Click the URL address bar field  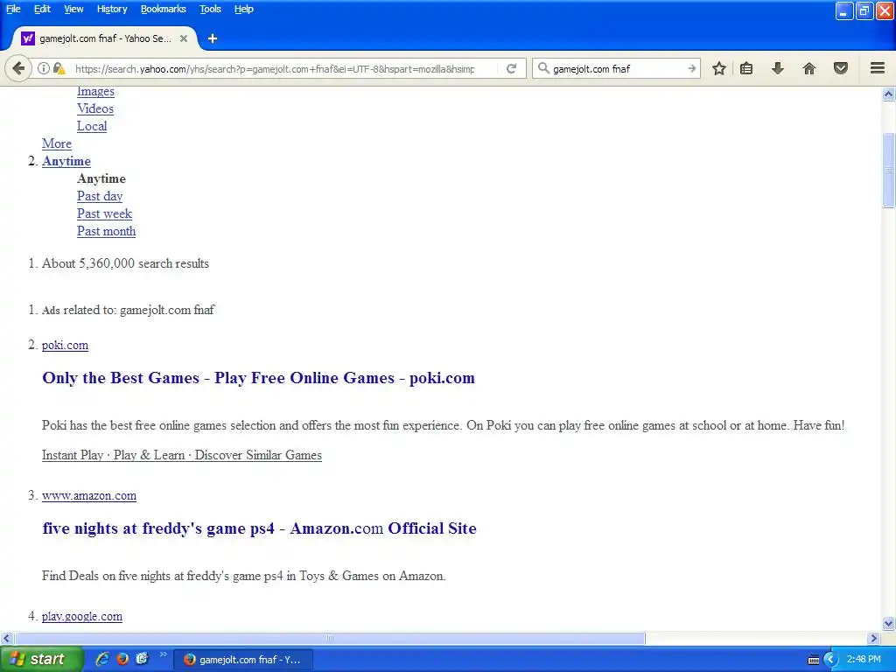tap(274, 68)
